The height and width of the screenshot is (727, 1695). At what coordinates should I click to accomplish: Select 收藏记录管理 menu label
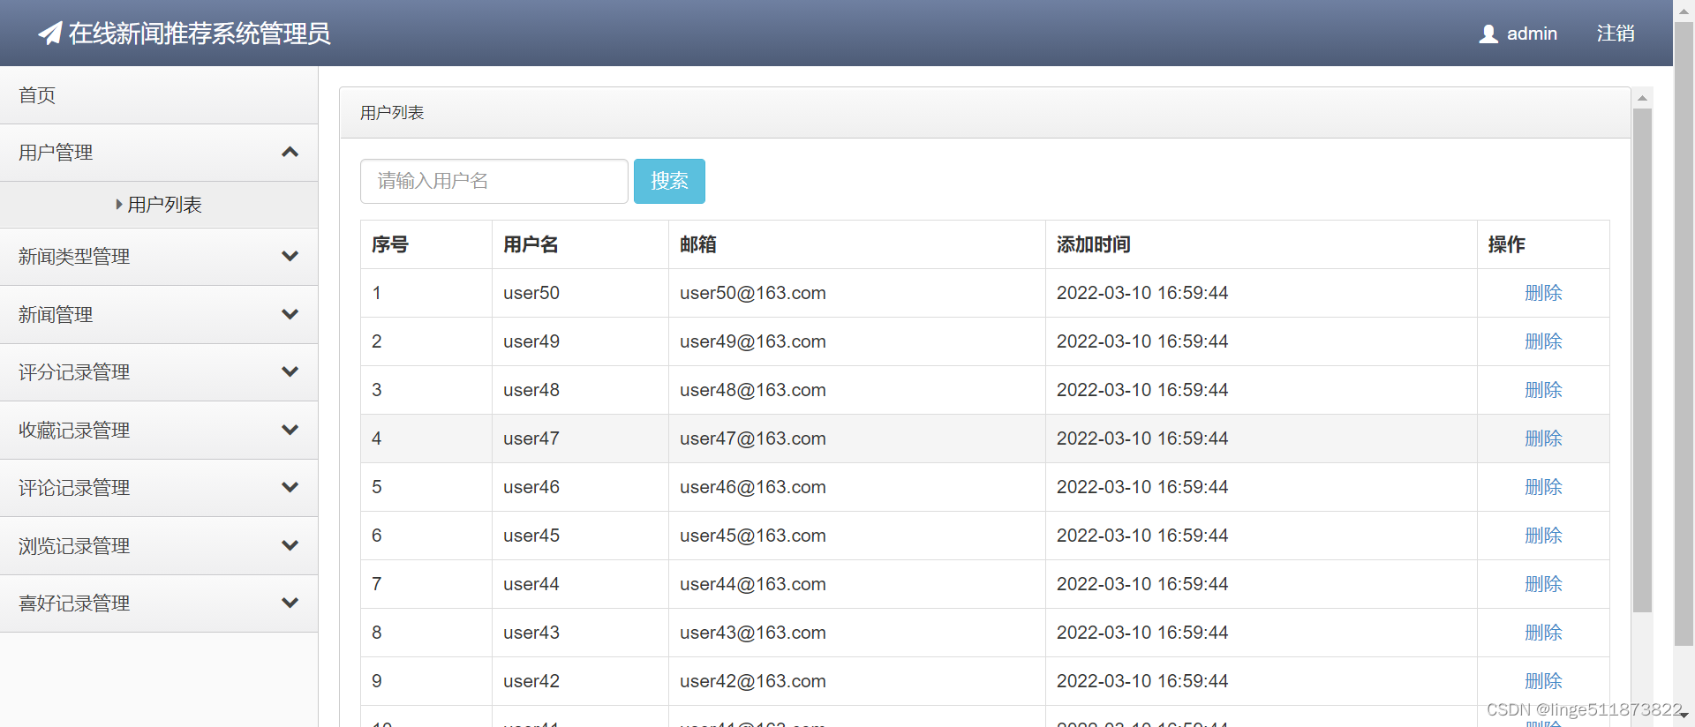pos(74,431)
